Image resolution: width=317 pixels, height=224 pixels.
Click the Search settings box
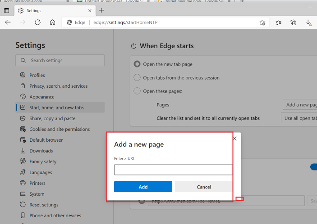(x=60, y=60)
